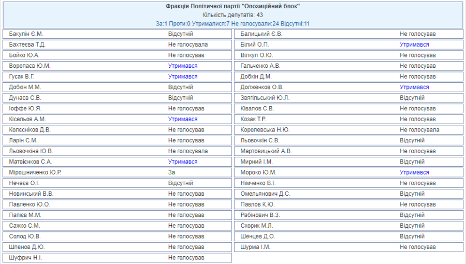
Task: Click the "Утримався" status for Гусак В.Г.
Action: [x=183, y=77]
